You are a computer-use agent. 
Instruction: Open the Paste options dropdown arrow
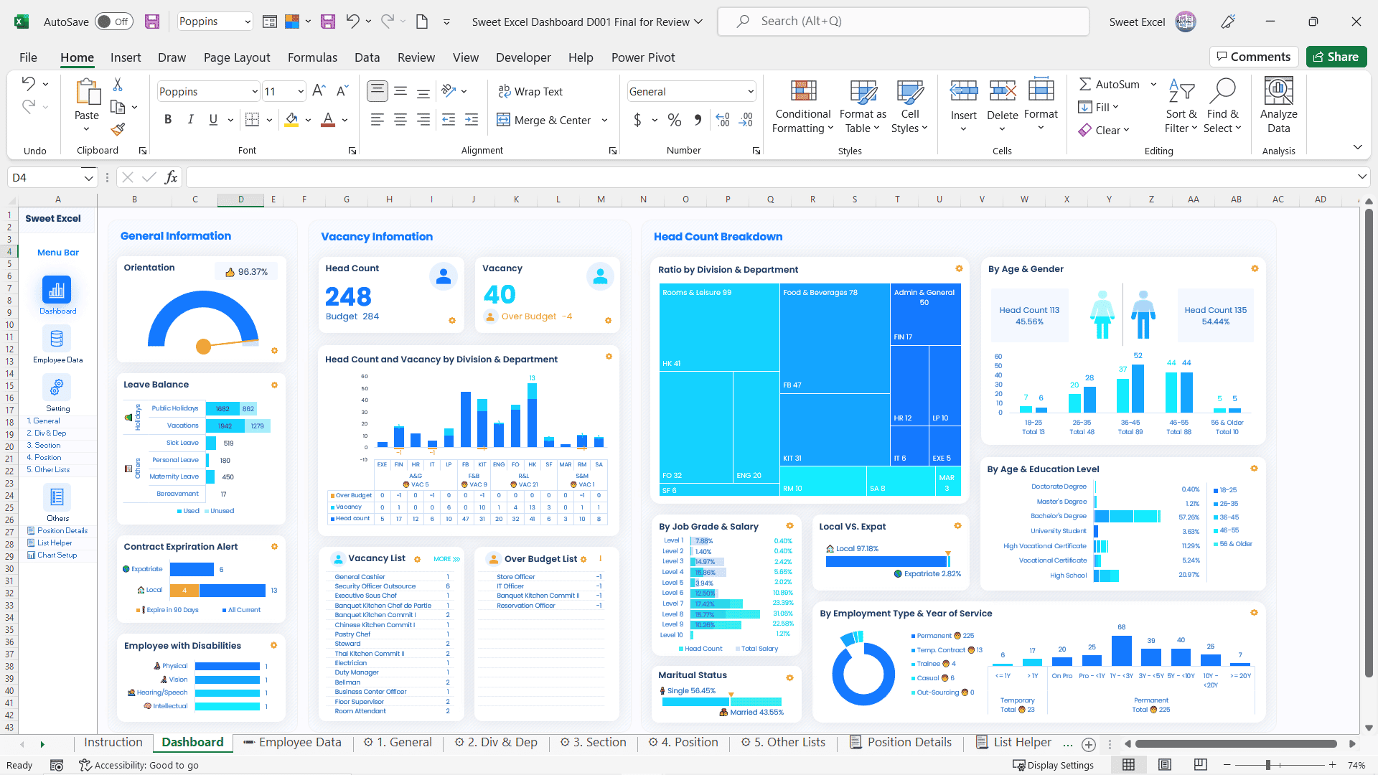[x=87, y=129]
